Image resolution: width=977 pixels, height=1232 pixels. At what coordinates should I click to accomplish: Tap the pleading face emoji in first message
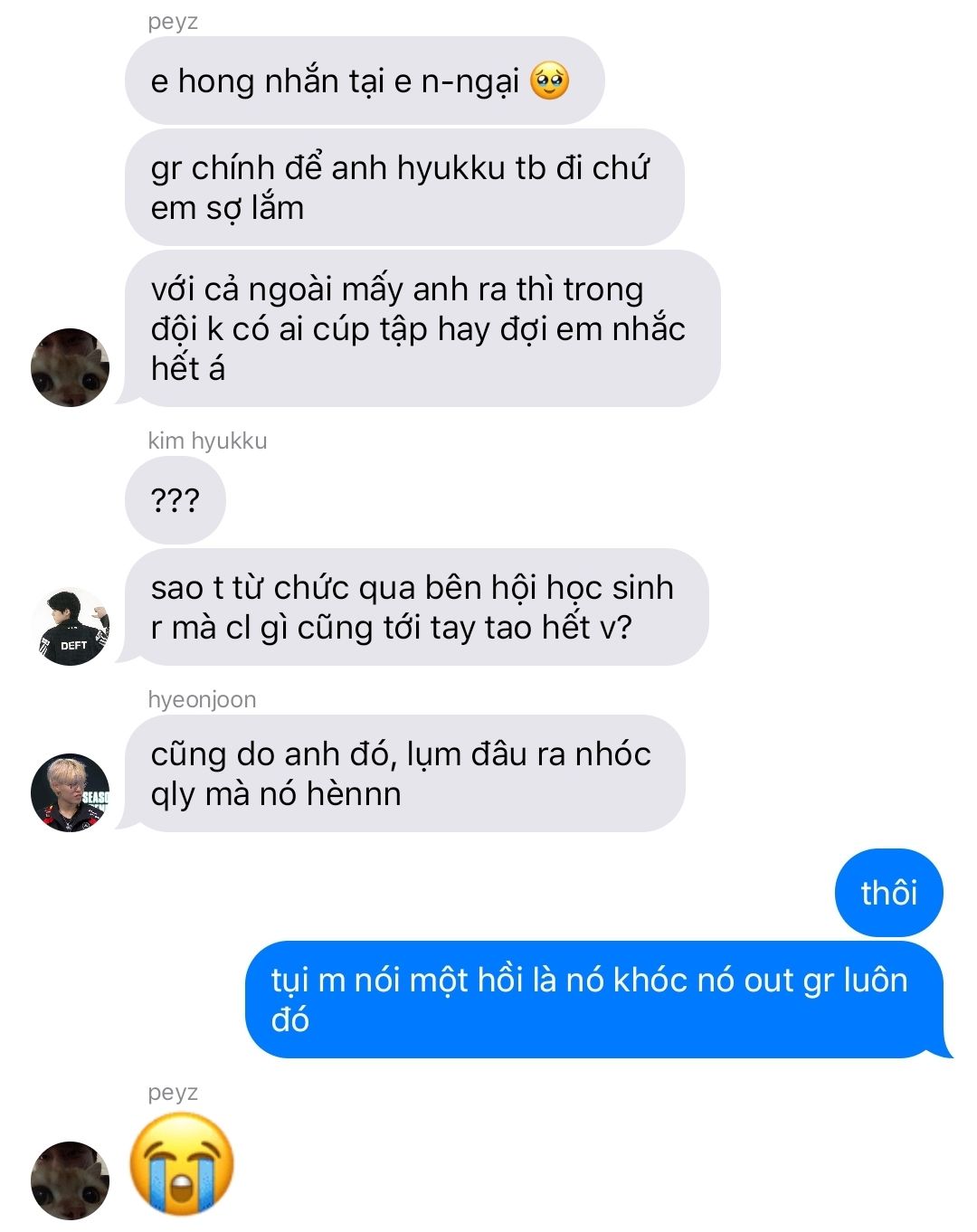(x=549, y=81)
